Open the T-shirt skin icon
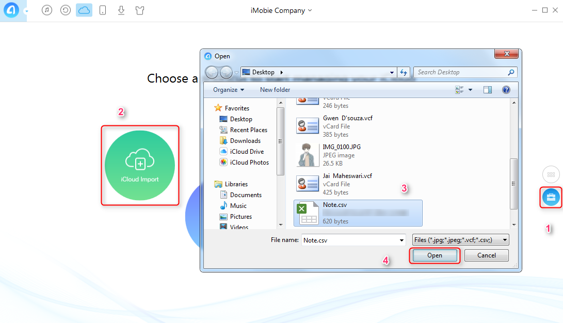 pyautogui.click(x=140, y=10)
